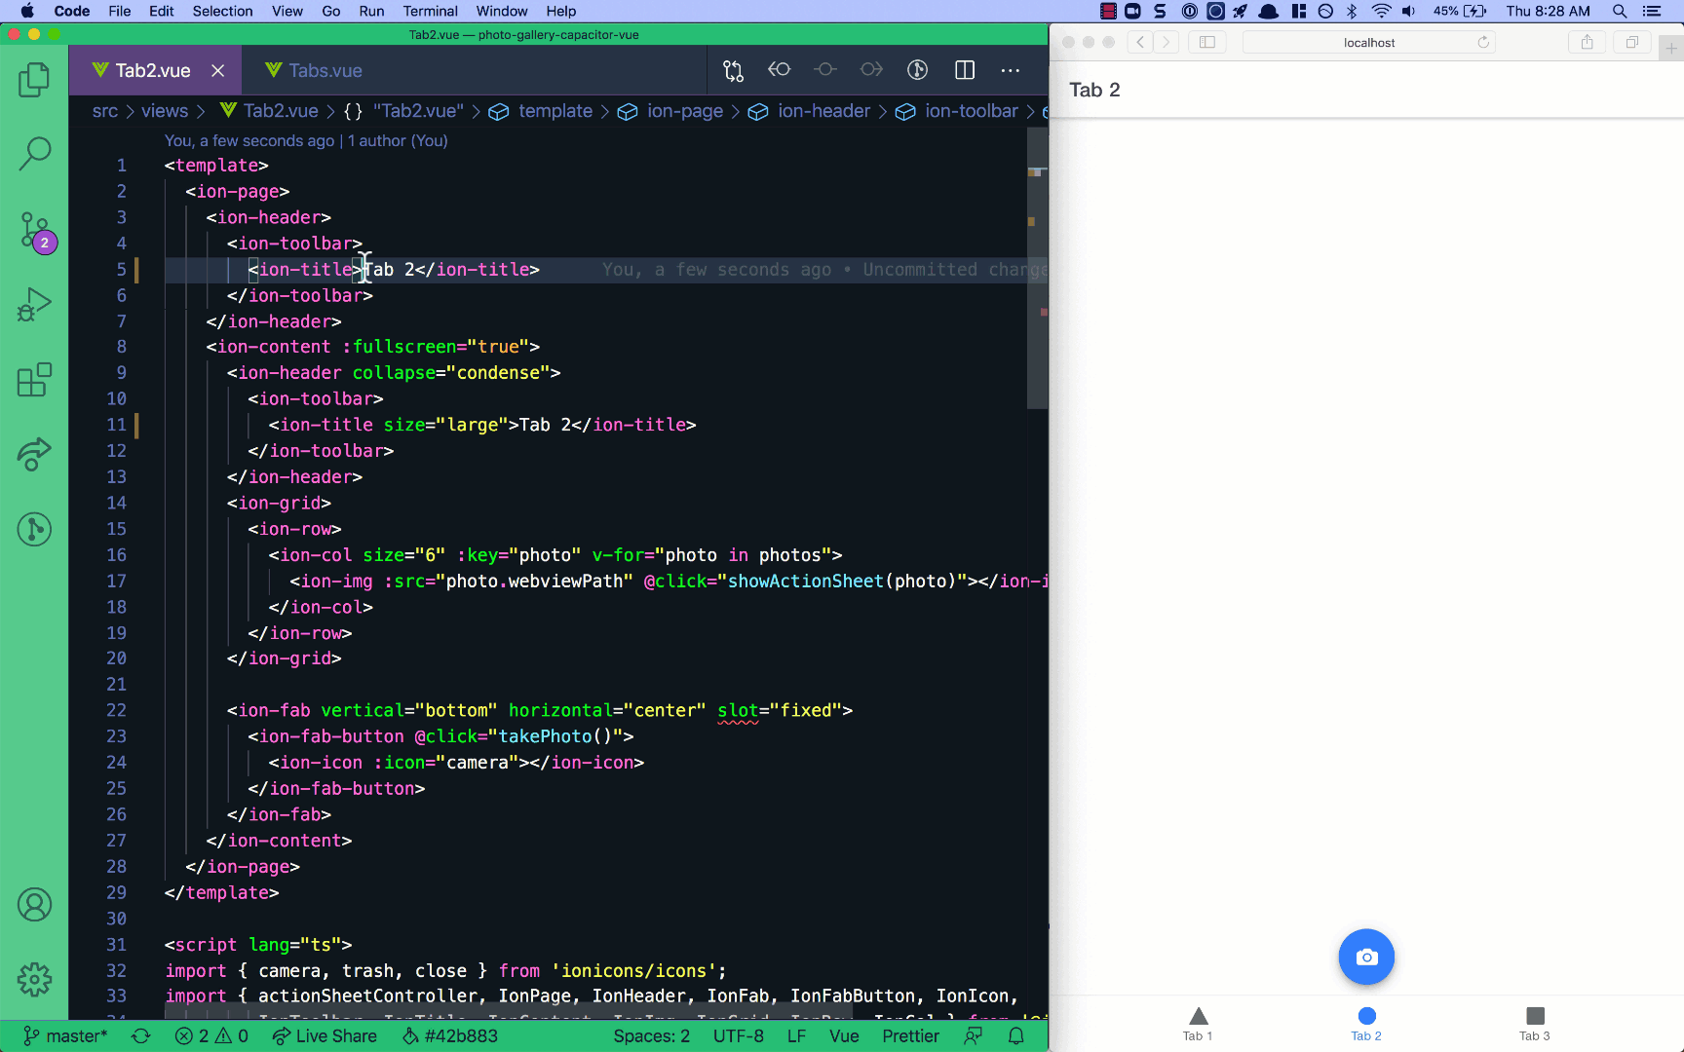
Task: Click the notifications bell in the status bar
Action: [1015, 1035]
